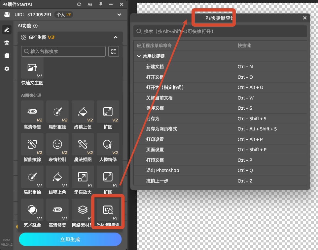Select the 撤销上一步 row
This screenshot has width=318, height=250.
point(220,181)
